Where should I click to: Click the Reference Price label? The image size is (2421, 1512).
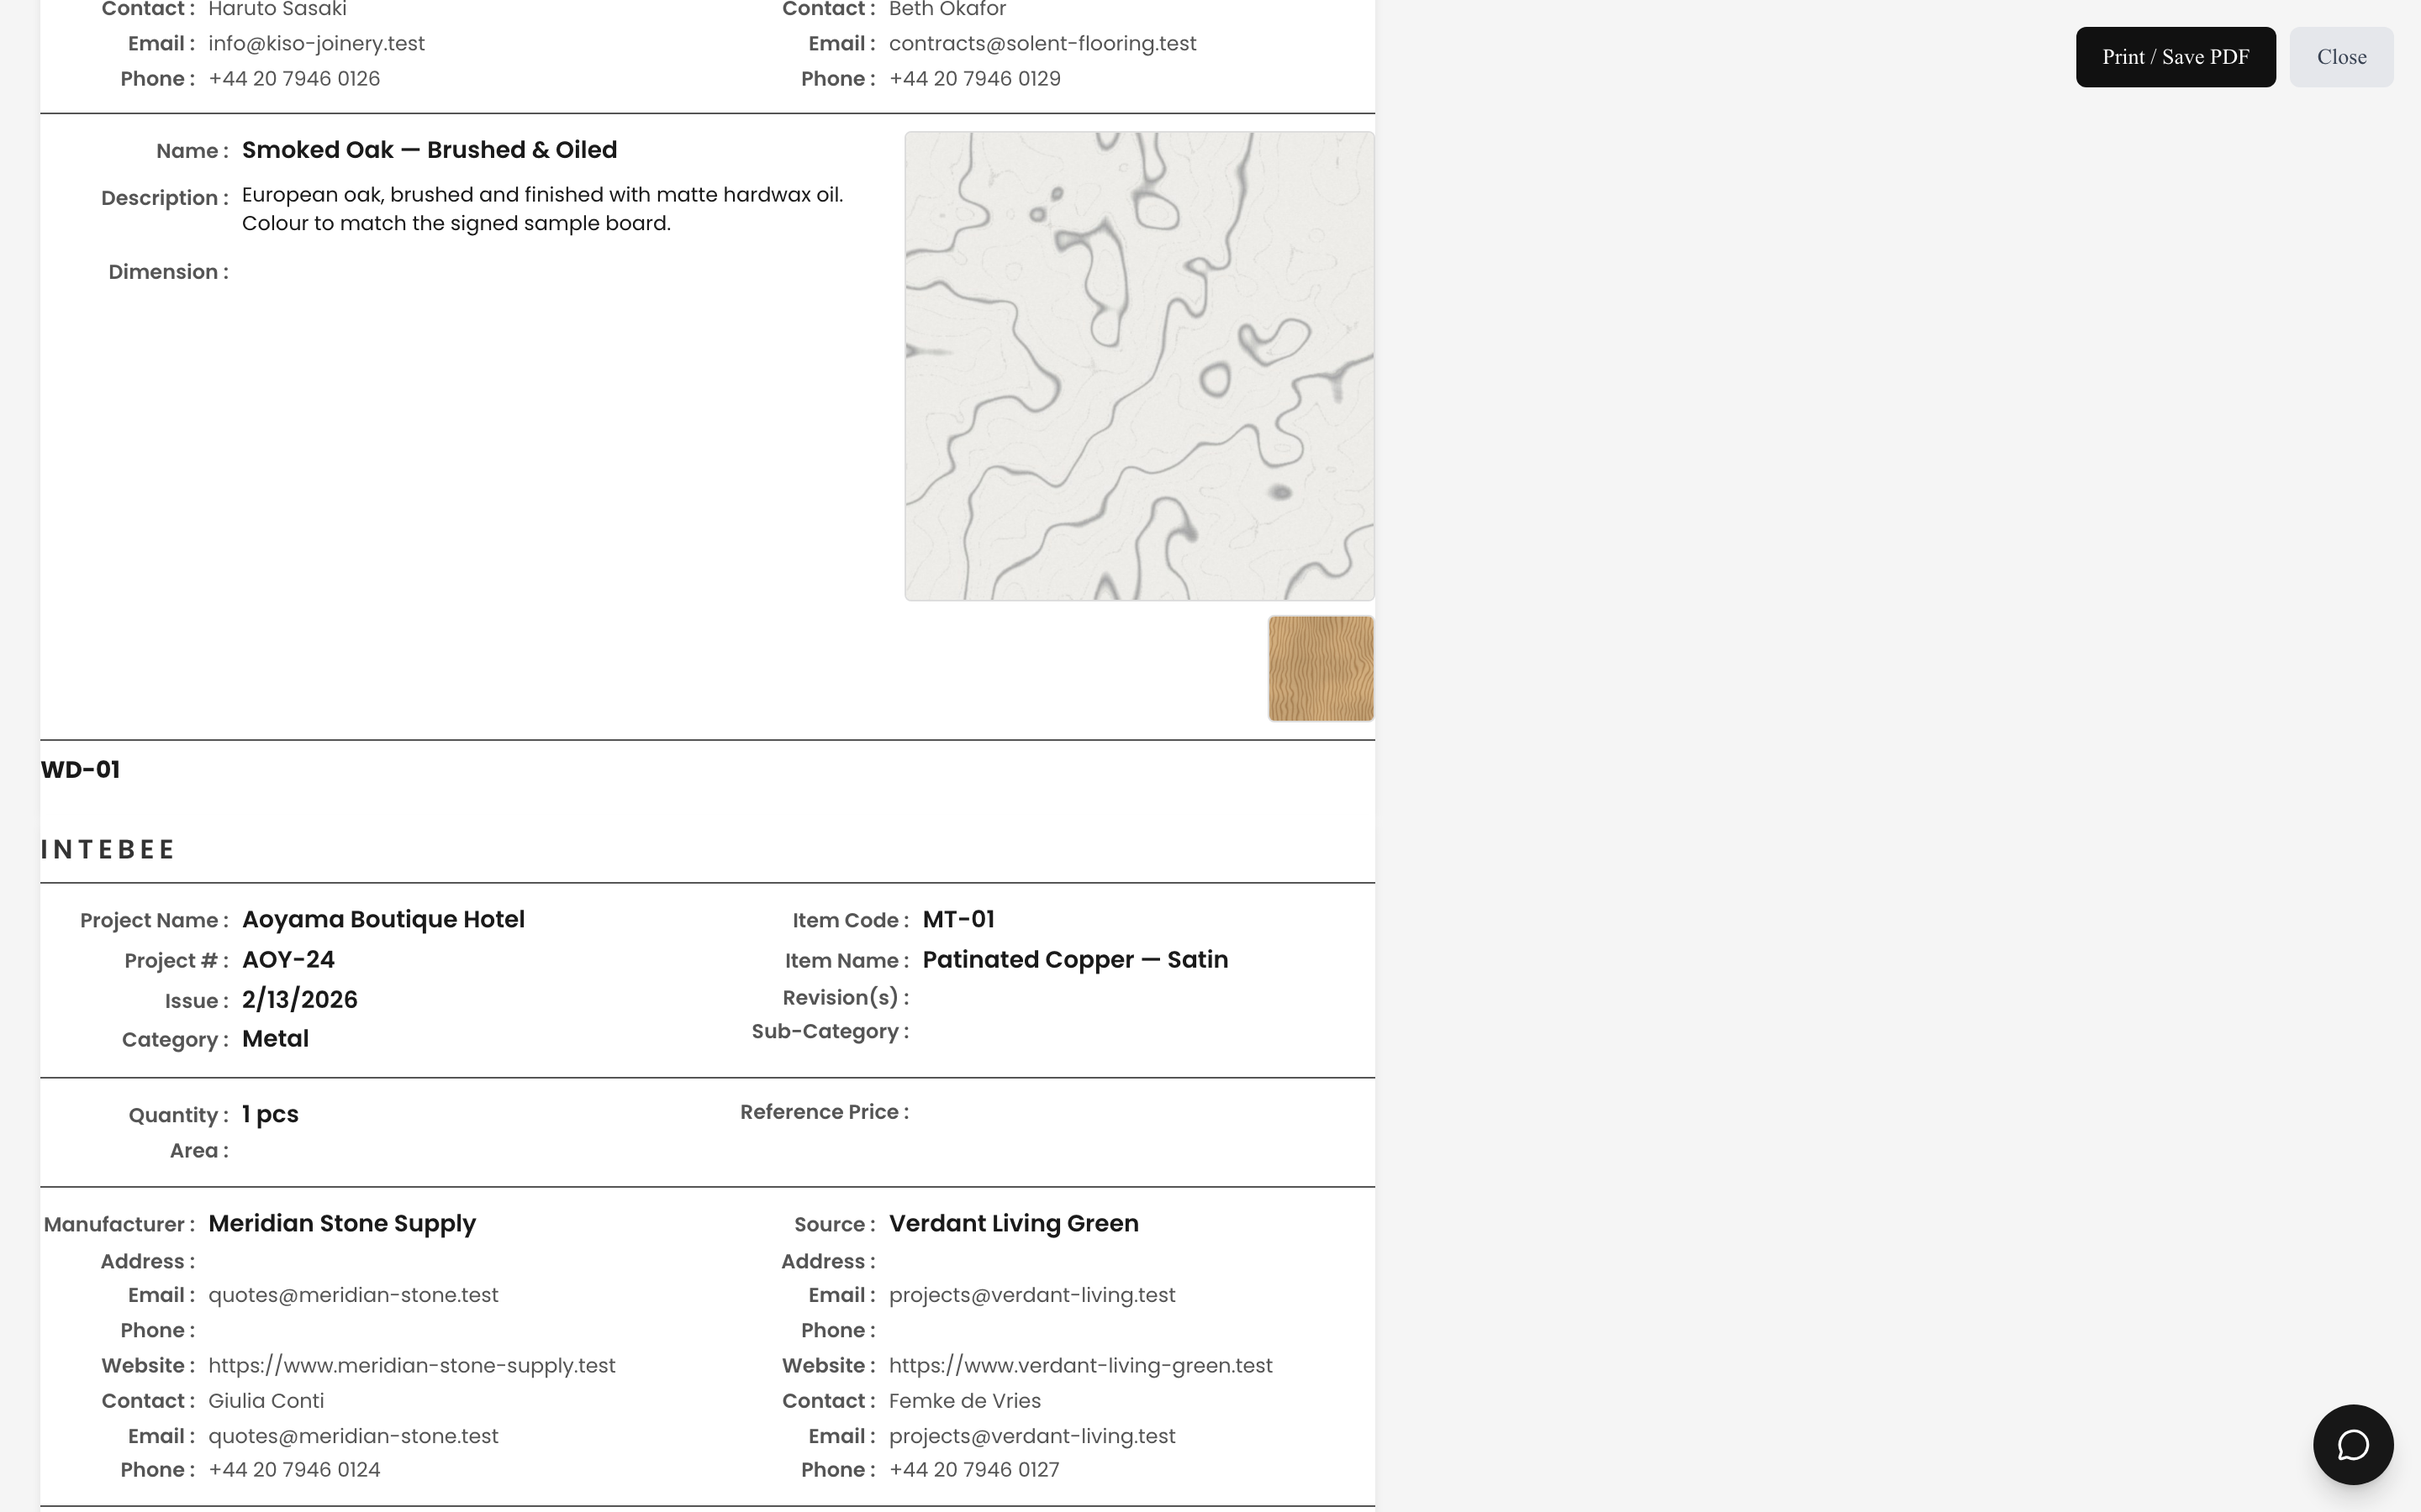825,1112
